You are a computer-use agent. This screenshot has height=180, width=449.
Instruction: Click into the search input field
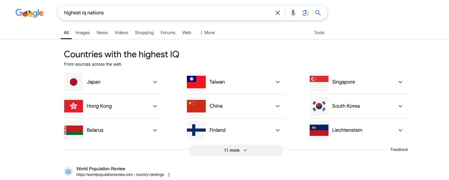[166, 13]
